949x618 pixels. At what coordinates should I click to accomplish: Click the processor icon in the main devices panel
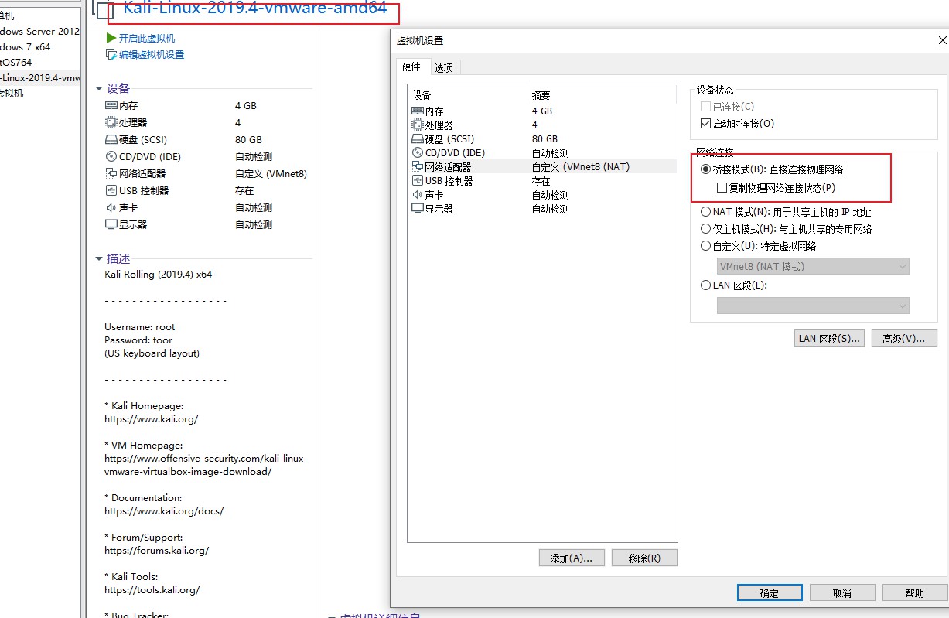click(111, 123)
